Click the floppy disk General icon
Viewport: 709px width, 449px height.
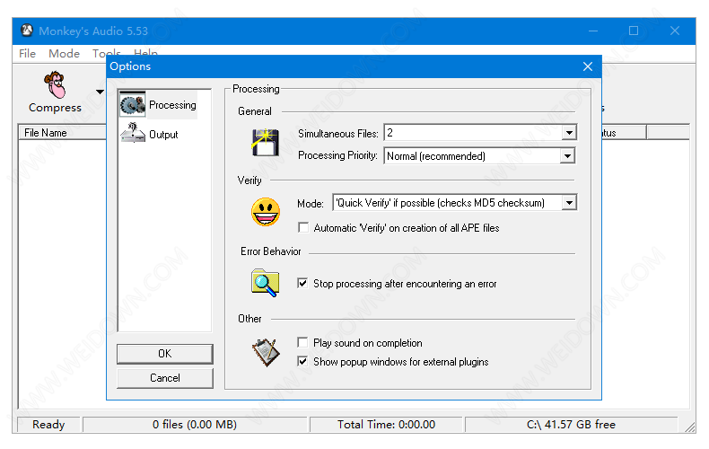point(265,142)
